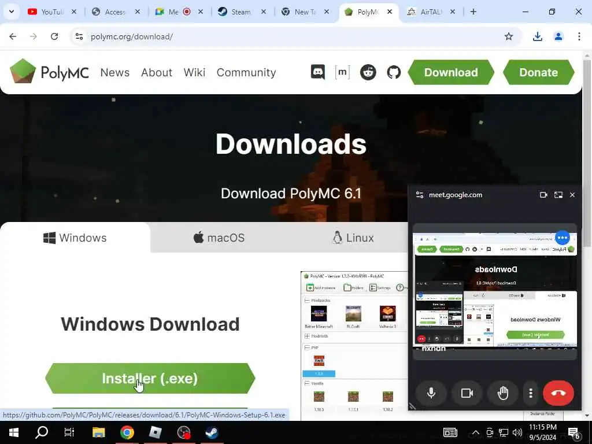Image resolution: width=592 pixels, height=444 pixels.
Task: Bookmark this page with the star icon
Action: click(509, 36)
